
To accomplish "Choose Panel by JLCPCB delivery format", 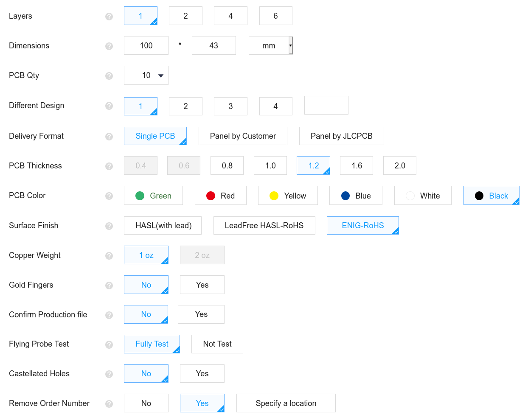I will point(341,136).
